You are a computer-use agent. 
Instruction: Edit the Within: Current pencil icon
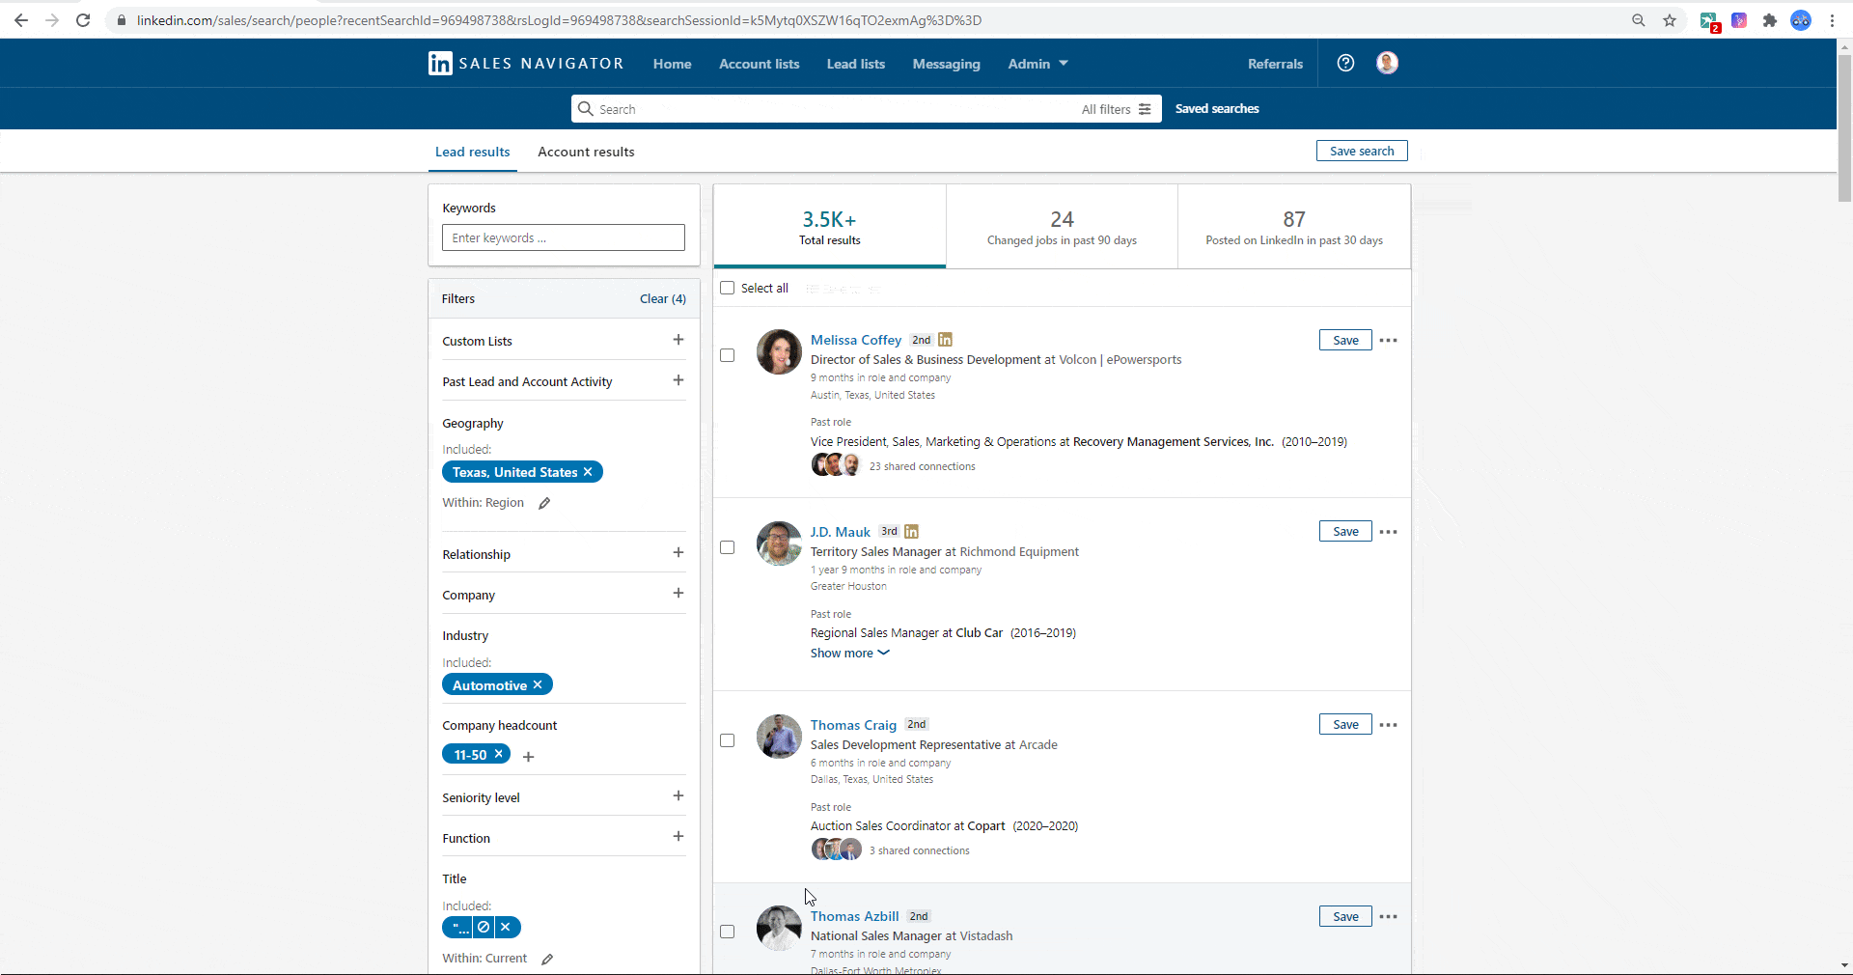[547, 959]
